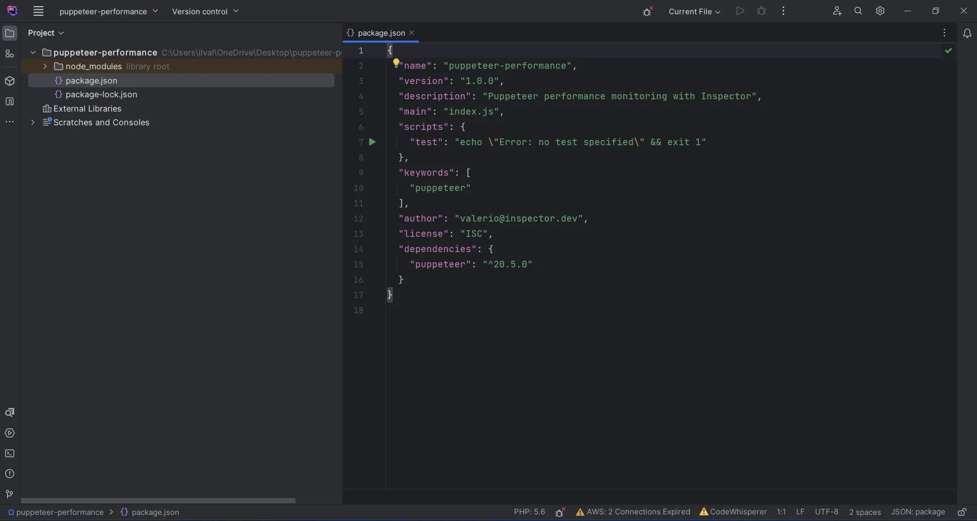Image resolution: width=977 pixels, height=521 pixels.
Task: Toggle the Project tool window folder icon
Action: click(x=10, y=34)
